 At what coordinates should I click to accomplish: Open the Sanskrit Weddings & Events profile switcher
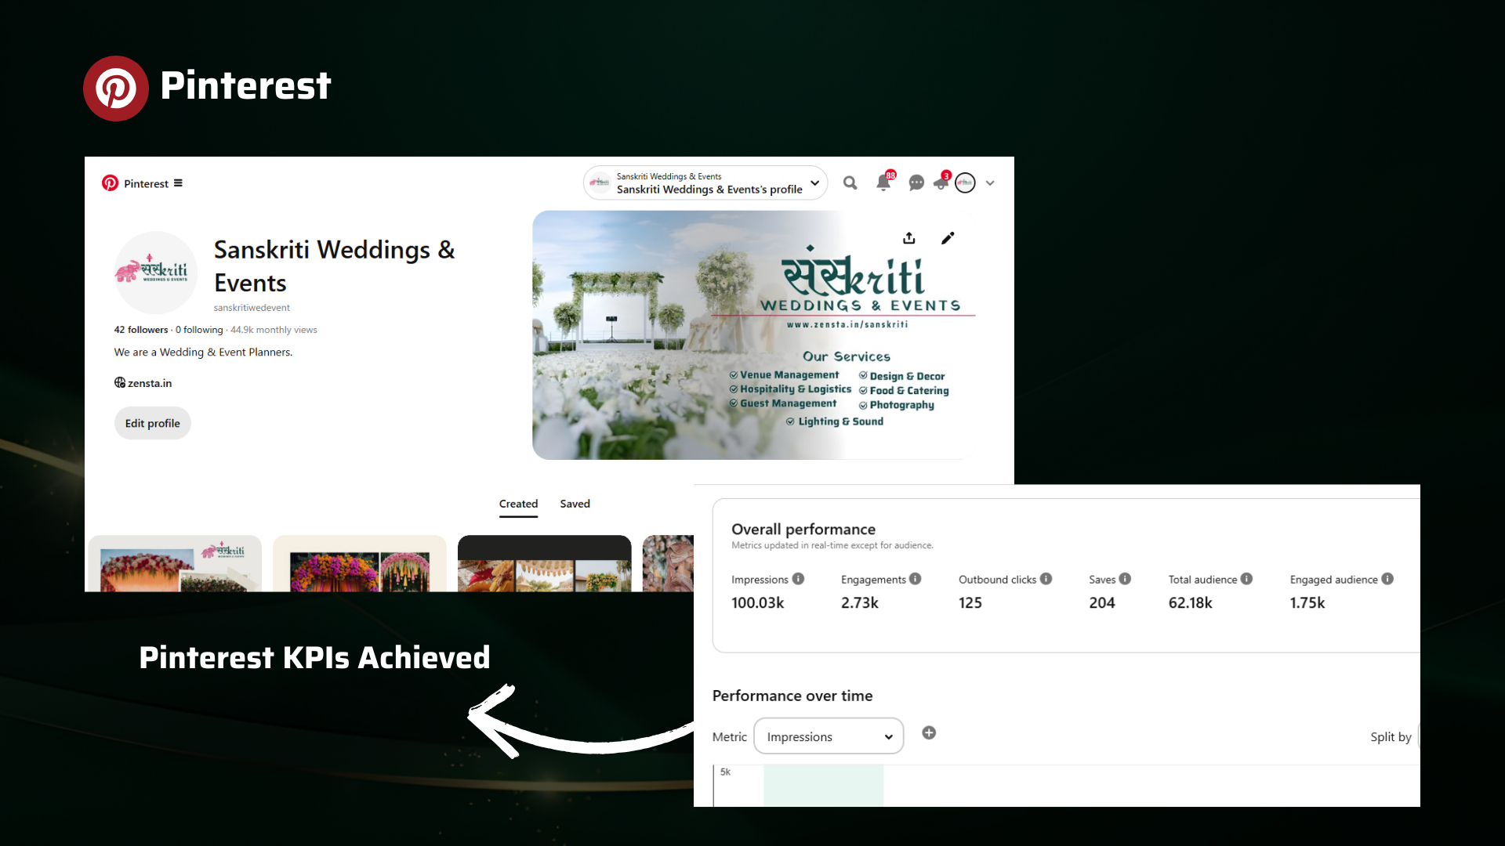[705, 183]
